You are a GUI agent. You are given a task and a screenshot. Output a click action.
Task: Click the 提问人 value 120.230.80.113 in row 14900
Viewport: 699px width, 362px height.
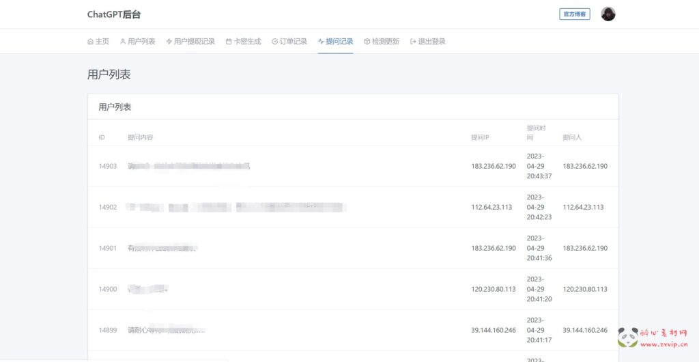click(585, 289)
